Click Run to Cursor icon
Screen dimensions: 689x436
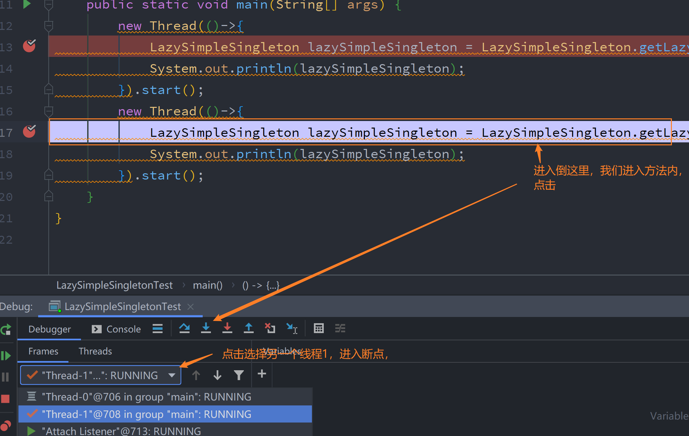tap(292, 328)
